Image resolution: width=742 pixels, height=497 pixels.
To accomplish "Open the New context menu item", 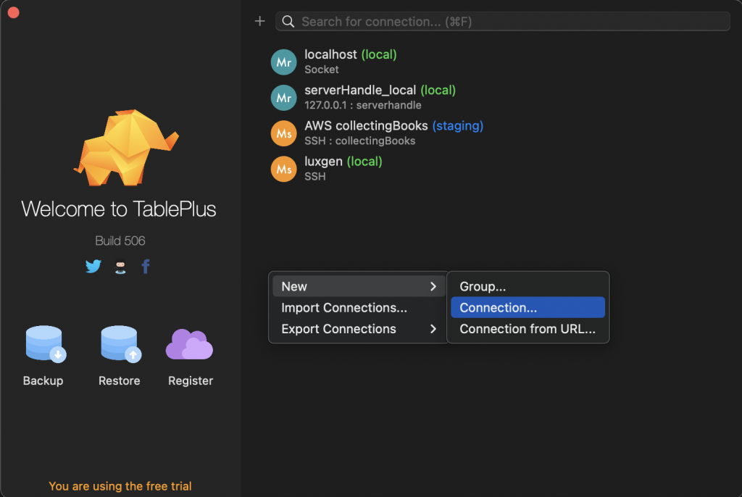I will 359,286.
